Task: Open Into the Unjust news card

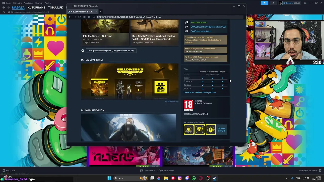Action: coord(105,33)
